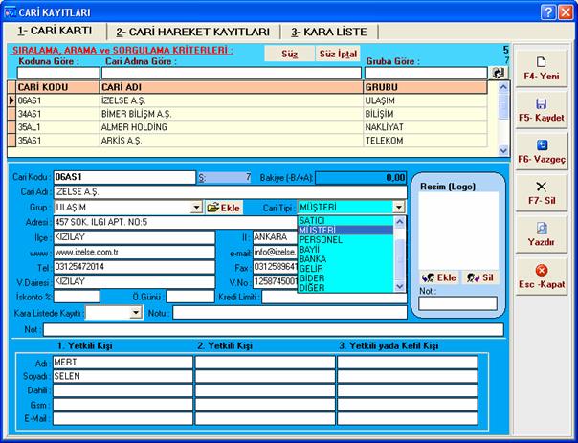Image resolution: width=578 pixels, height=443 pixels.
Task: Apply filter with the Süz button
Action: [x=289, y=54]
